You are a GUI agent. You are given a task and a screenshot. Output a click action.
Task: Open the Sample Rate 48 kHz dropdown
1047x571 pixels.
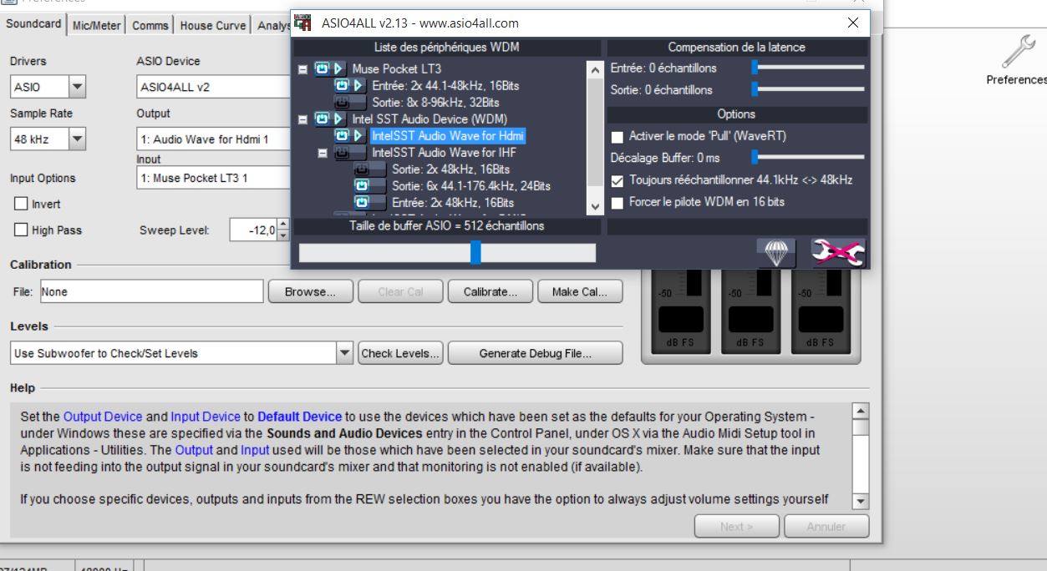(x=76, y=139)
